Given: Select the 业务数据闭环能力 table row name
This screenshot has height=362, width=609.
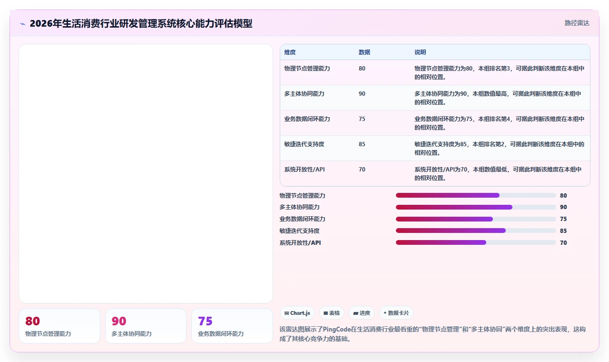Looking at the screenshot, I should pyautogui.click(x=307, y=119).
